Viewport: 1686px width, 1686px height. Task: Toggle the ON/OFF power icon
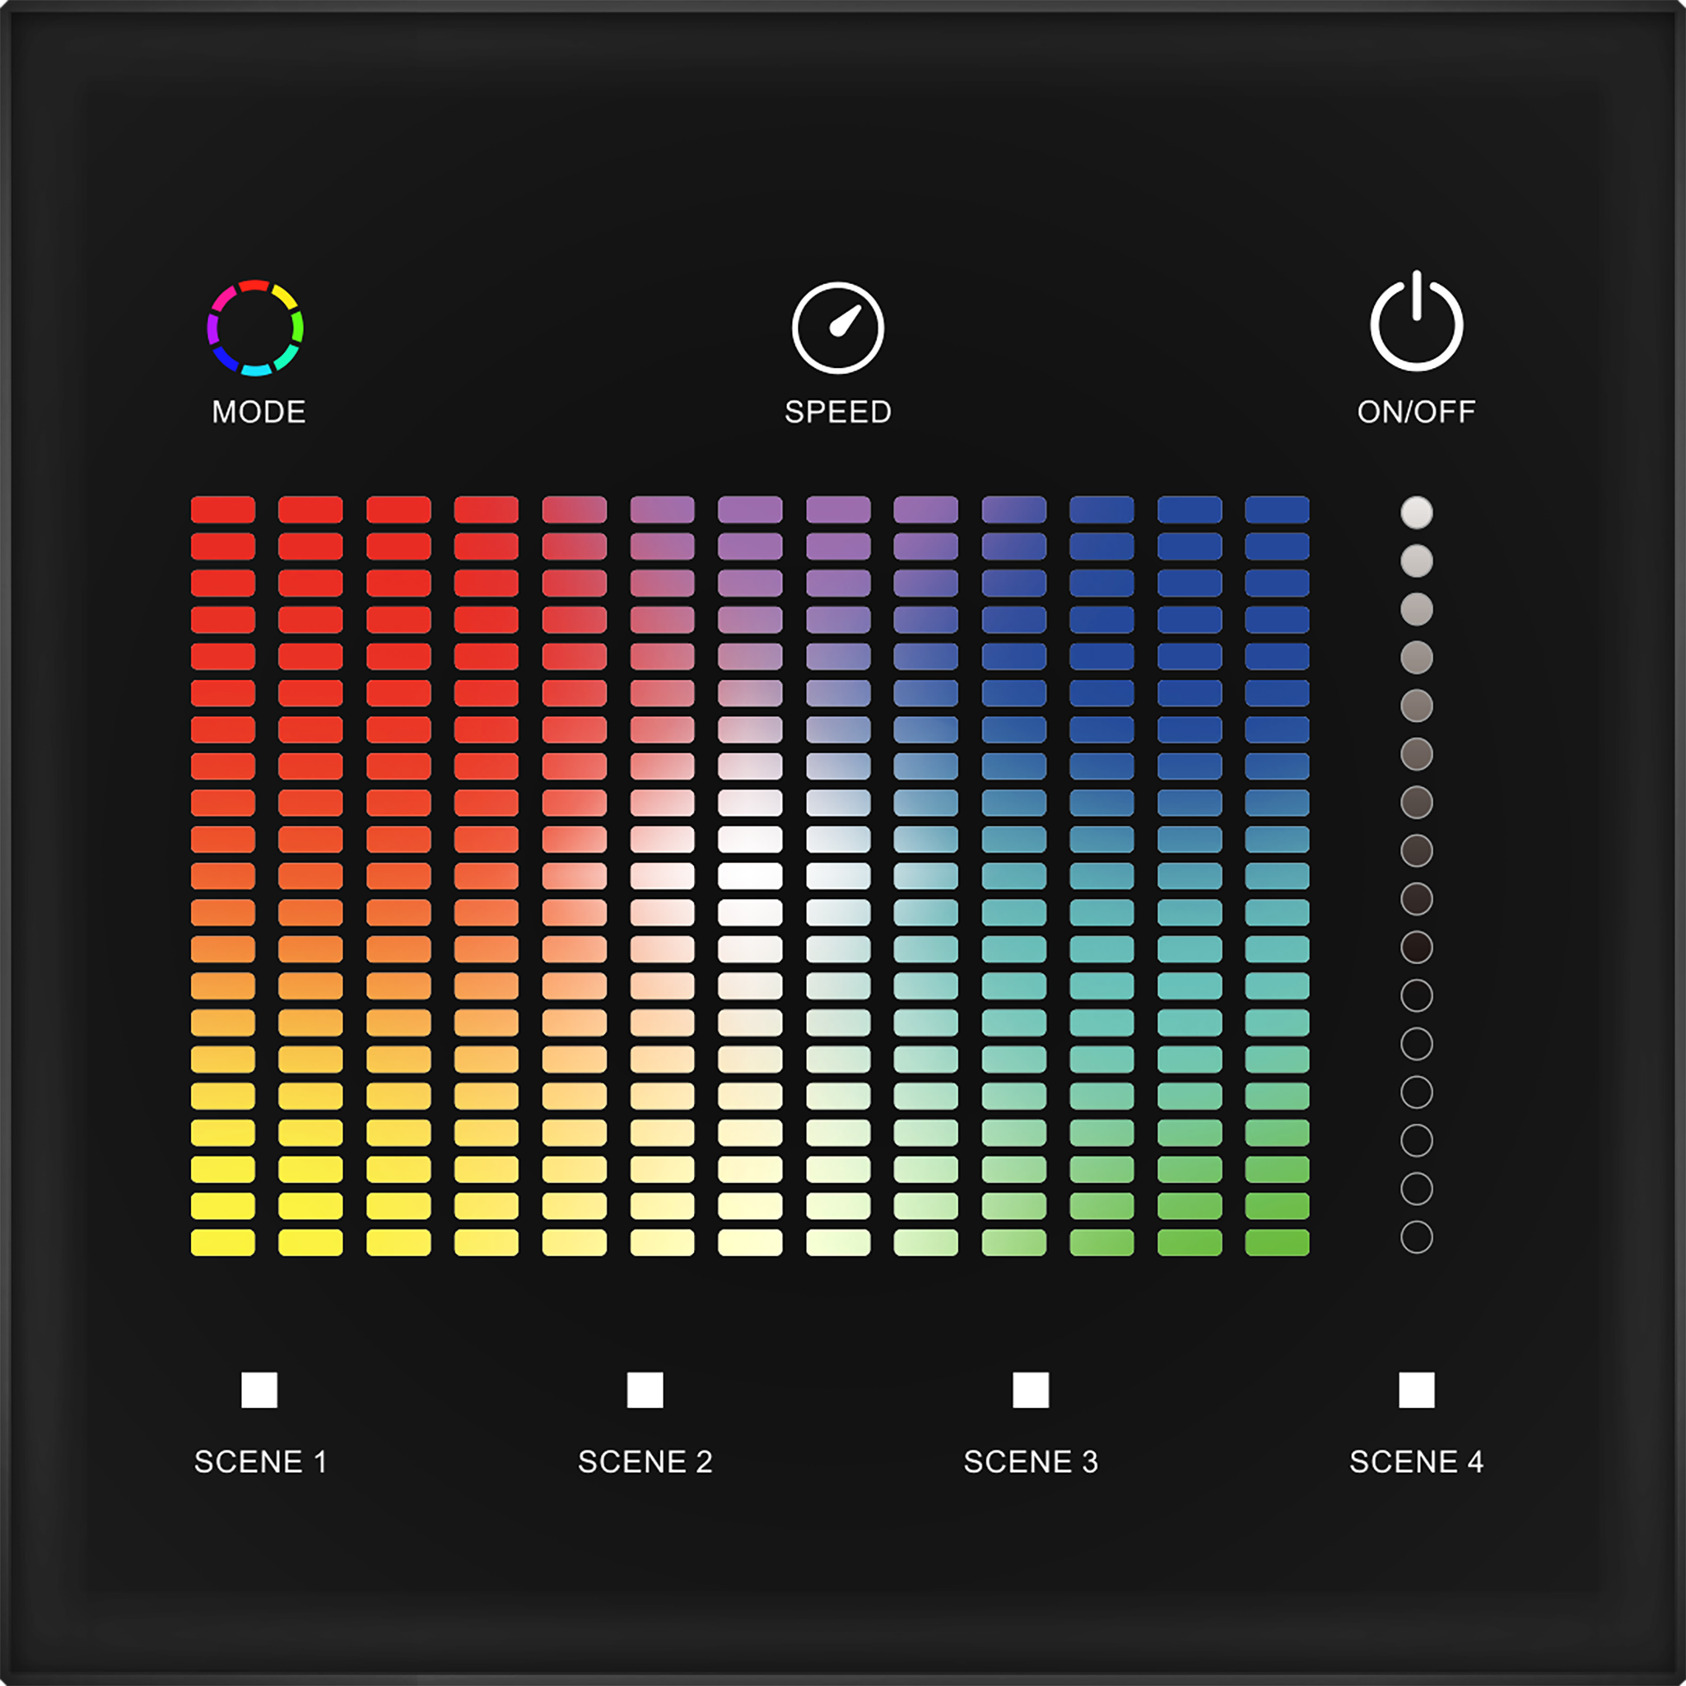pos(1416,323)
